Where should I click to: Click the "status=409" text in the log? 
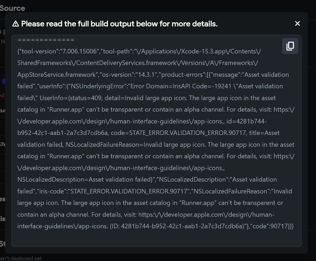point(85,98)
